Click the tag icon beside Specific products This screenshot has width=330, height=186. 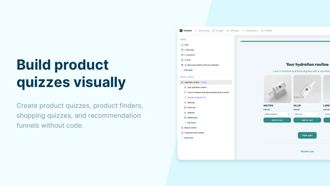(x=185, y=98)
